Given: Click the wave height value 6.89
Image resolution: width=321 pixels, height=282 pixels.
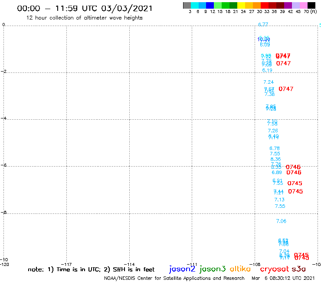Looking at the screenshot, I should (277, 172).
